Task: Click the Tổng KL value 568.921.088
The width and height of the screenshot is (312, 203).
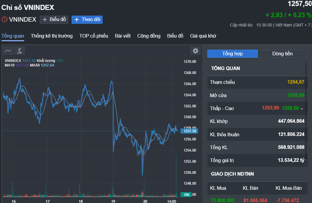Action: tap(291, 147)
